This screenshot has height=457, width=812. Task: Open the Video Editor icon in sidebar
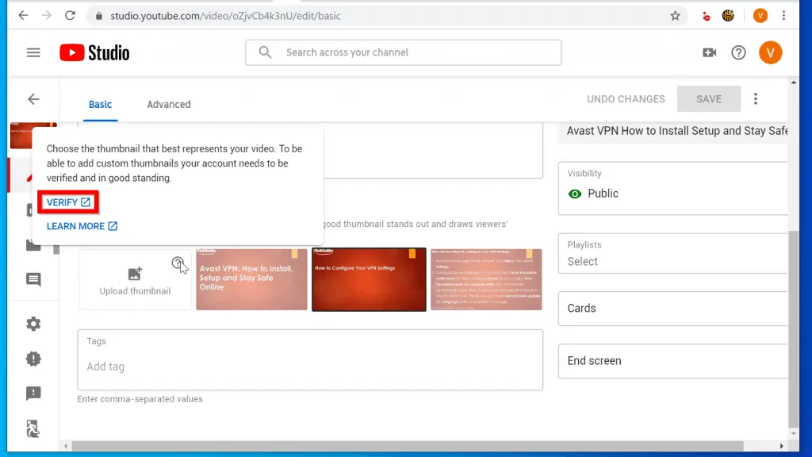tap(33, 244)
